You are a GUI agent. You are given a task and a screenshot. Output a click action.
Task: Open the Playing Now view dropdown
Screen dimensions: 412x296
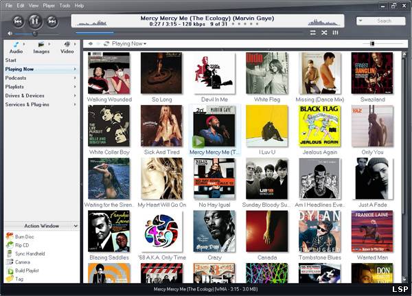click(129, 44)
